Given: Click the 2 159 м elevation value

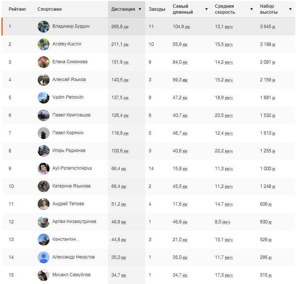Looking at the screenshot, I should 268,80.
